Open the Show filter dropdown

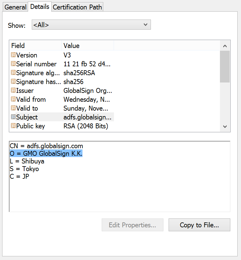pyautogui.click(x=91, y=25)
